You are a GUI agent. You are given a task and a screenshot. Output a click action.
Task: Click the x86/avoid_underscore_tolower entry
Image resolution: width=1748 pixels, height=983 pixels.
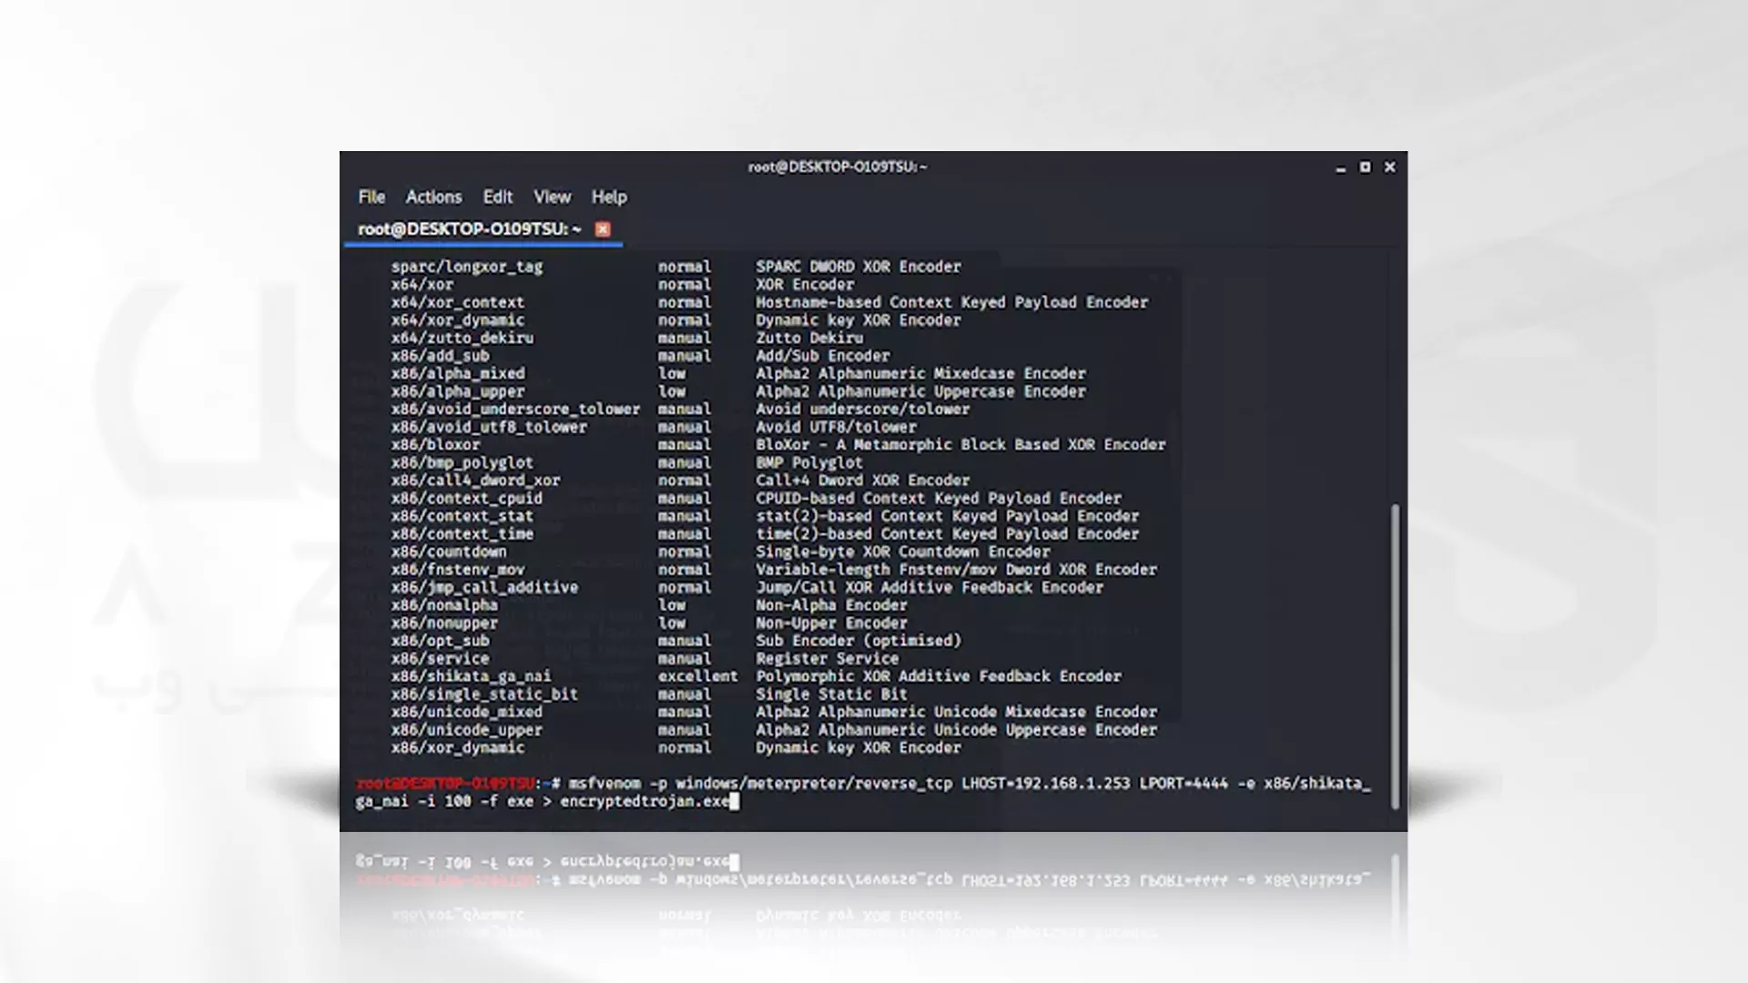coord(516,409)
